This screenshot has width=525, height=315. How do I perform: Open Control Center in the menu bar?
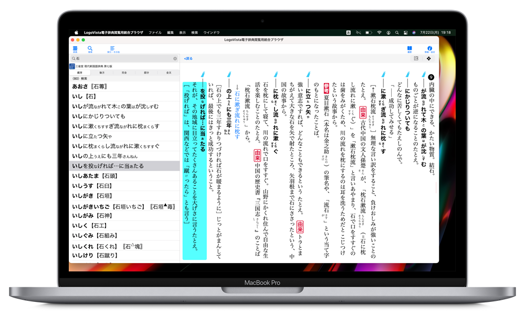tap(405, 33)
